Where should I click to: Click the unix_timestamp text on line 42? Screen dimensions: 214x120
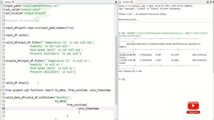[x=89, y=108]
